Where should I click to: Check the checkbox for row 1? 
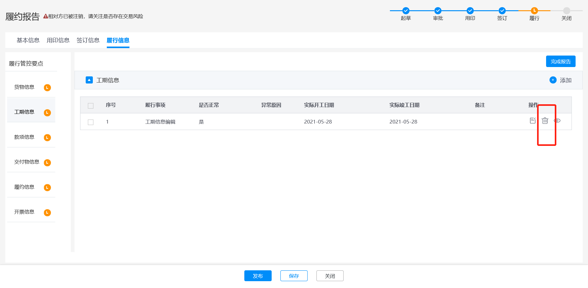91,122
